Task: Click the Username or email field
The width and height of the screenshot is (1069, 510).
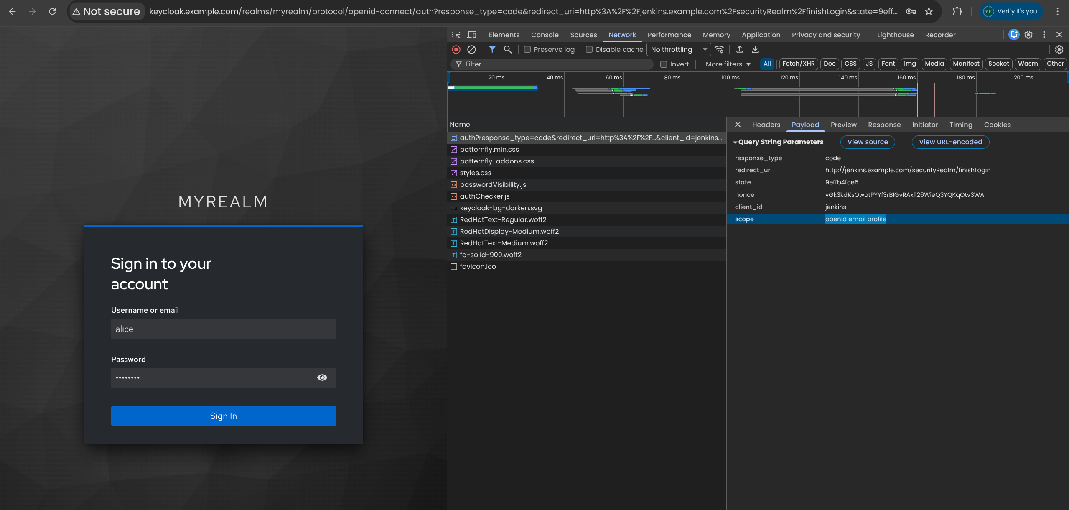Action: [223, 329]
